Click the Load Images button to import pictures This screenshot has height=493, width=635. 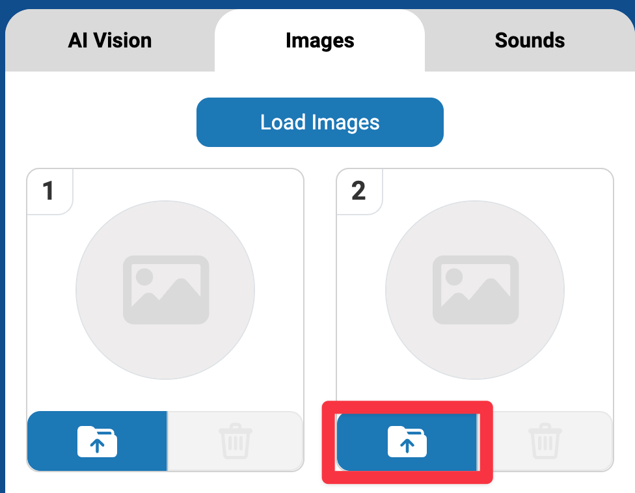(x=319, y=122)
